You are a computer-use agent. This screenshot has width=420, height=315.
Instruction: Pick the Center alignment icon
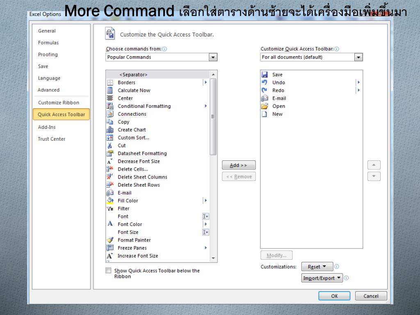(110, 98)
